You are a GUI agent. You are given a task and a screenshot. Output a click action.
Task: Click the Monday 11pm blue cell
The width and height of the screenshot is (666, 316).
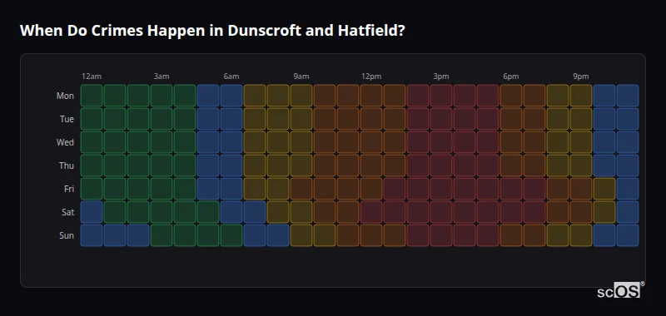click(628, 96)
